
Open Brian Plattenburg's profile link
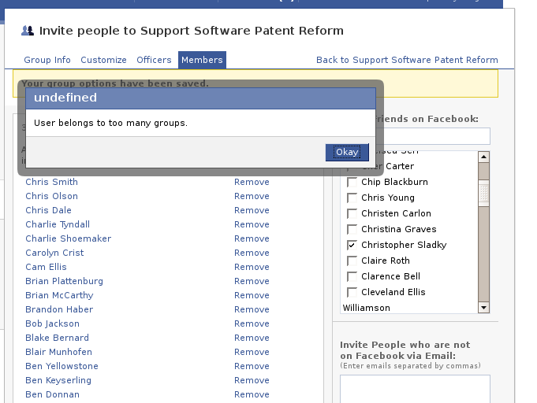(64, 281)
